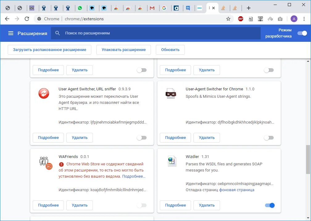This screenshot has height=221, width=311.
Task: Close the active extensions tab
Action: coord(214,8)
